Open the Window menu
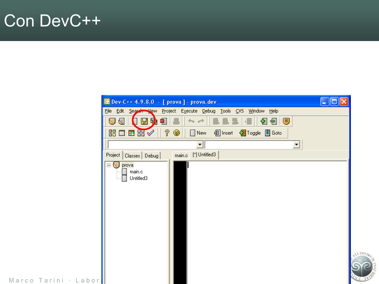The width and height of the screenshot is (379, 284). tap(256, 111)
